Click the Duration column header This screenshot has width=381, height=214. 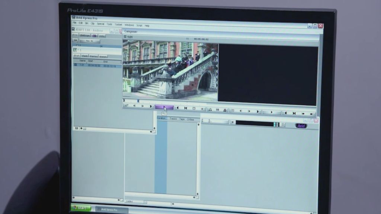[161, 118]
